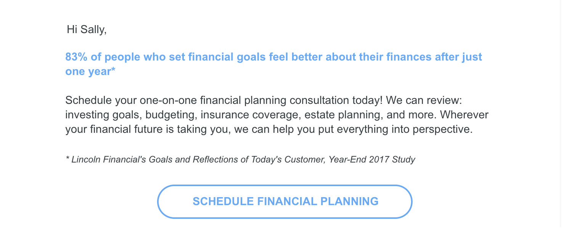572x239 pixels.
Task: Click the asterisk beginning the footnote line
Action: tap(67, 159)
